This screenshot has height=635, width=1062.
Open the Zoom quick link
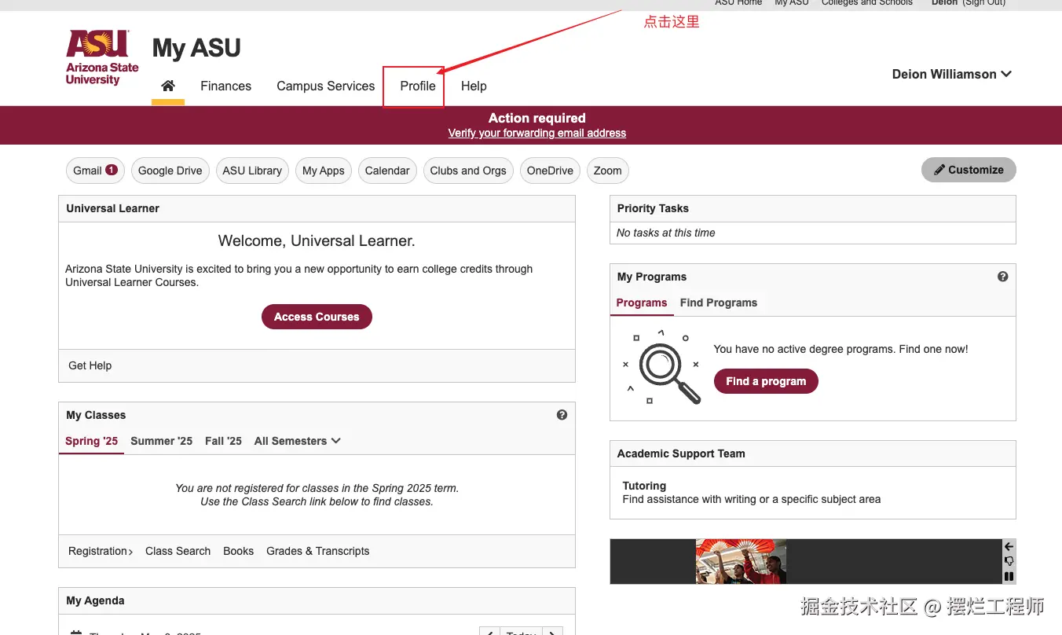point(607,171)
